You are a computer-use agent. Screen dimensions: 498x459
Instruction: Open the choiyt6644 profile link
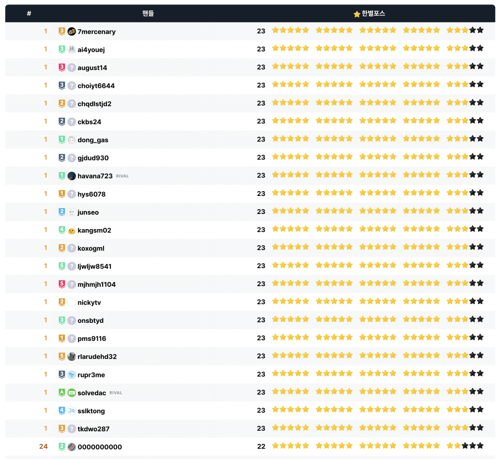96,86
